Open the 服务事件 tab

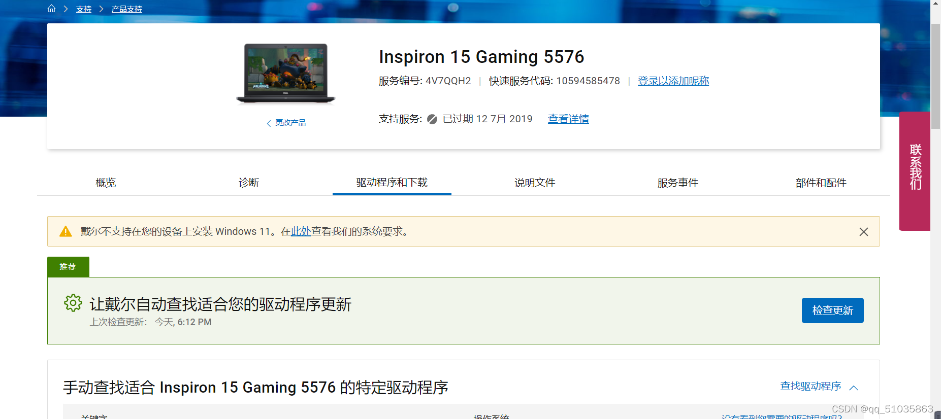(x=678, y=183)
